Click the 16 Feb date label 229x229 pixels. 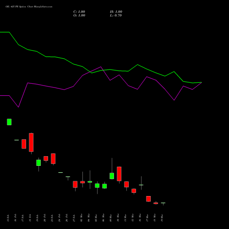16,218
